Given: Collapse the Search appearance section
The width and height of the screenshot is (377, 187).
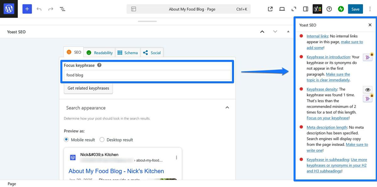Looking at the screenshot, I should 227,107.
